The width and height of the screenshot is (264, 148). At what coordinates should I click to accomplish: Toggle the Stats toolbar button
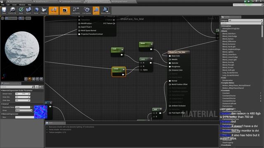pos(96,11)
